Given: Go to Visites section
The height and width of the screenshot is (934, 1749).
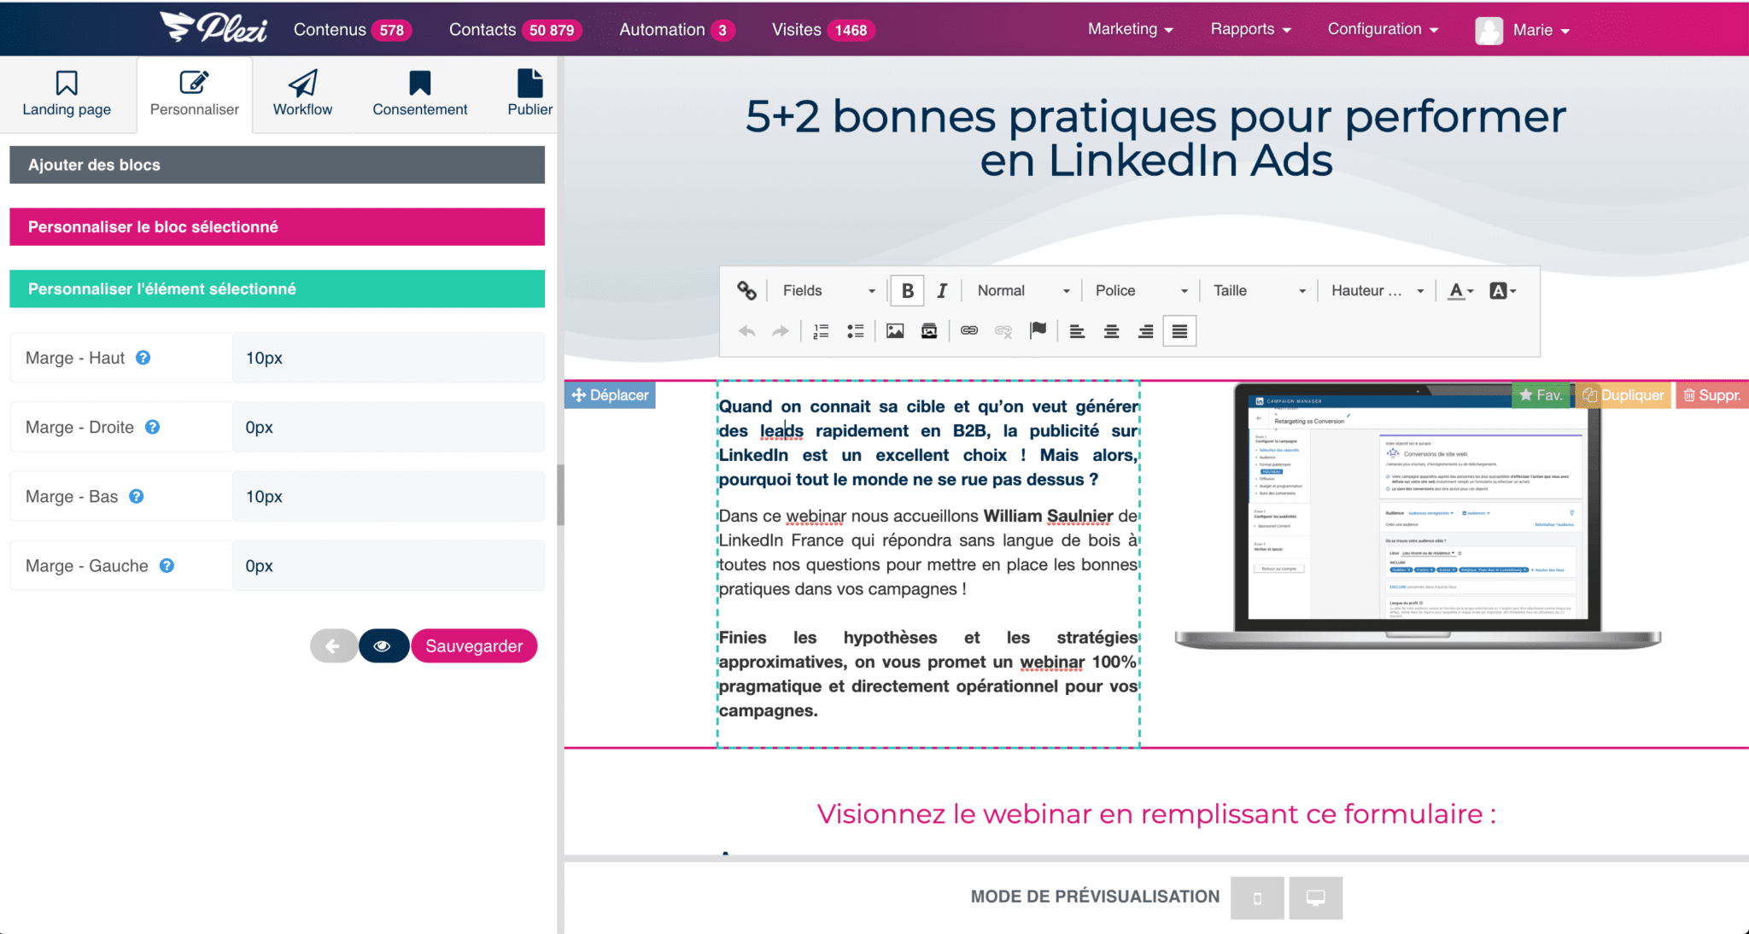Looking at the screenshot, I should [823, 30].
